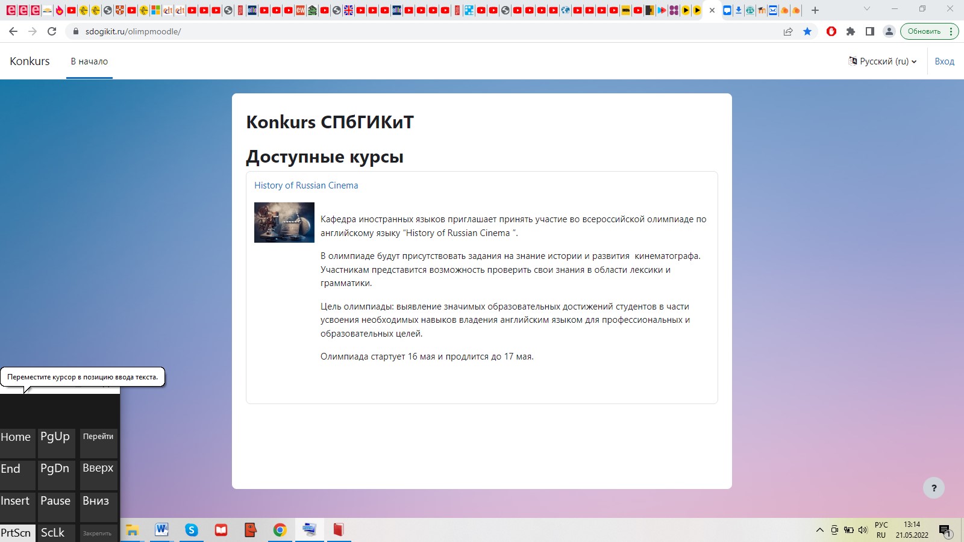Open the clock showing 13:14
The width and height of the screenshot is (964, 542).
click(912, 530)
